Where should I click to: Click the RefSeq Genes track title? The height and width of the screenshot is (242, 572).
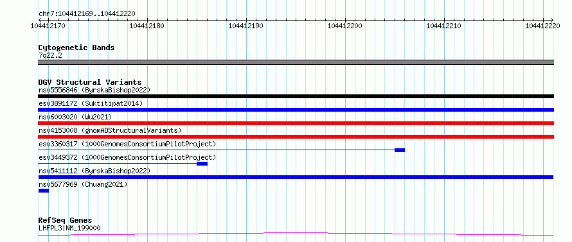click(x=65, y=221)
